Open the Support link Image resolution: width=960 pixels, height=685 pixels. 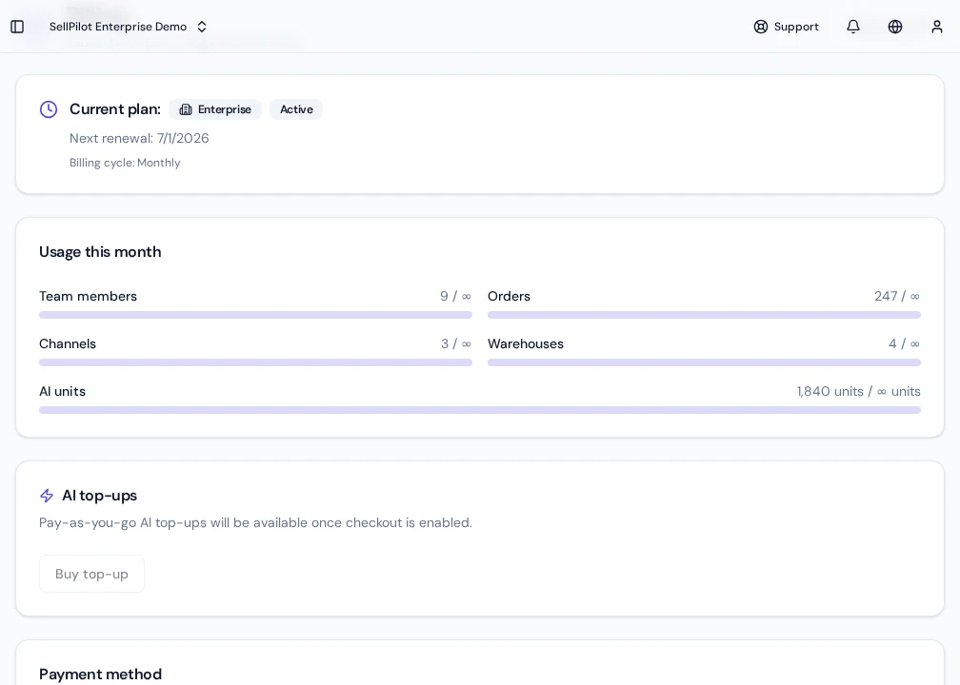(x=786, y=27)
